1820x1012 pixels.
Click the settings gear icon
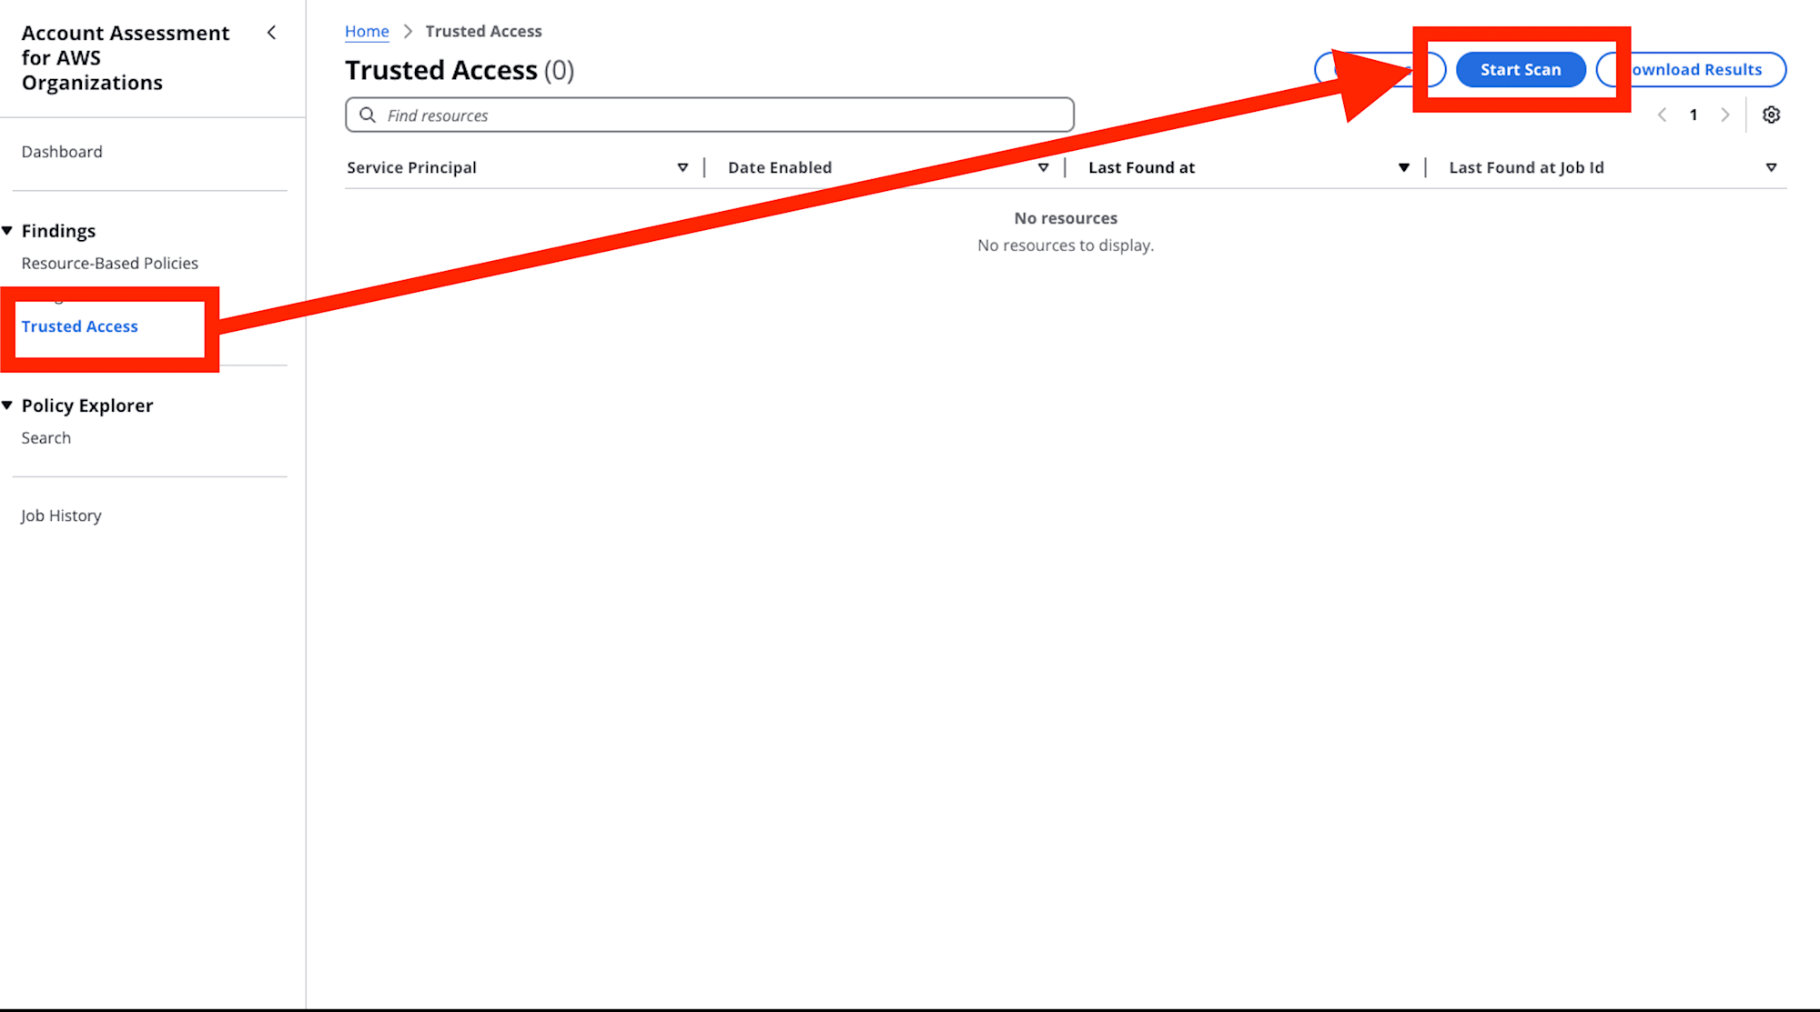pos(1772,115)
